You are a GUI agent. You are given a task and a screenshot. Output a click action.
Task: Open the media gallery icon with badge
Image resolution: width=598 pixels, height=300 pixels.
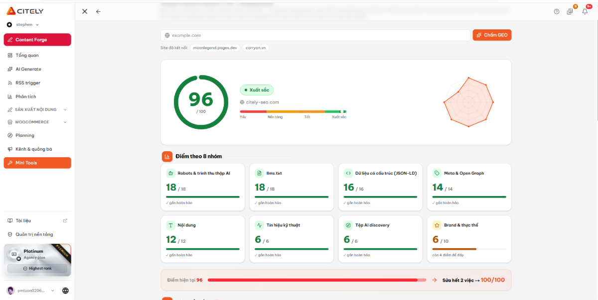pos(570,11)
